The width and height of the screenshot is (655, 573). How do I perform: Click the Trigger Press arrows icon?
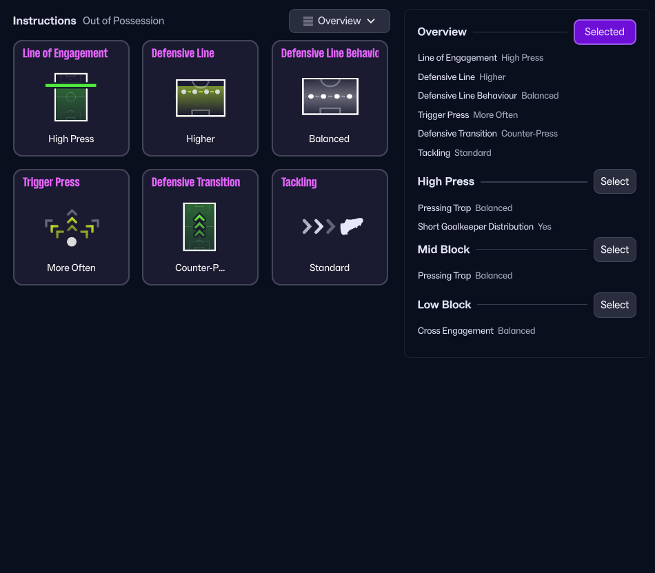click(x=72, y=227)
